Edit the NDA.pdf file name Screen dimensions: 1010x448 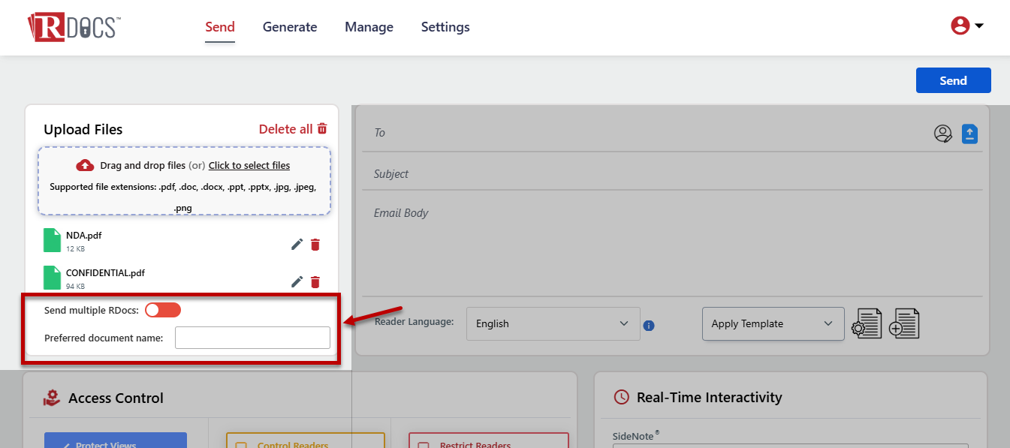(x=297, y=244)
